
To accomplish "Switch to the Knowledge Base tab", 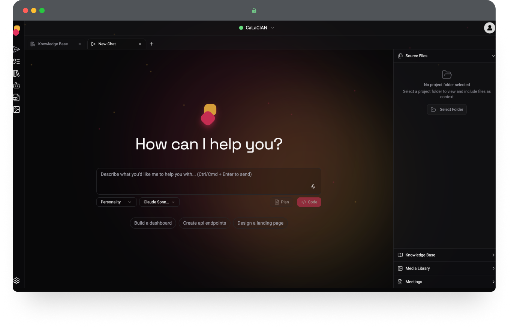I will tap(53, 44).
